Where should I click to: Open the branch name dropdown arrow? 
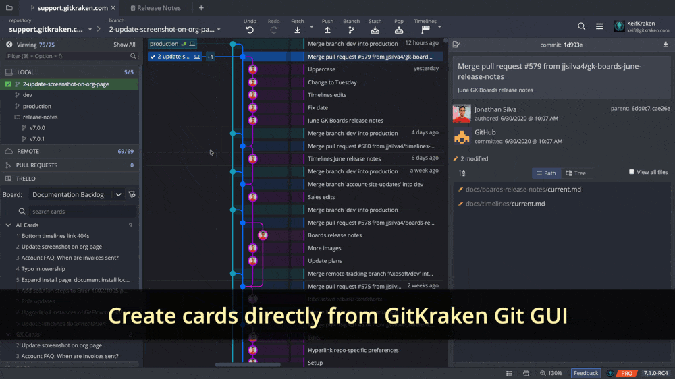tap(219, 29)
